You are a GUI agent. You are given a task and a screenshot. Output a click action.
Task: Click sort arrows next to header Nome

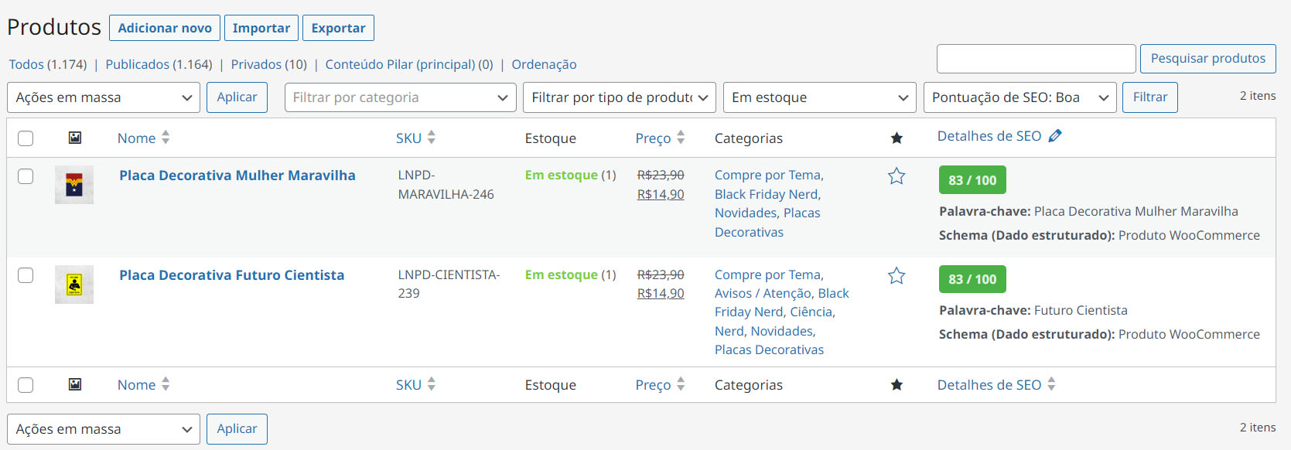point(166,138)
